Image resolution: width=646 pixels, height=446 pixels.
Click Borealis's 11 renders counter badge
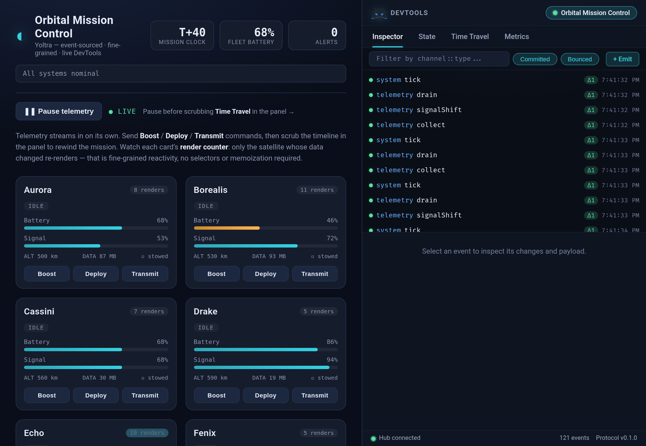(x=317, y=190)
